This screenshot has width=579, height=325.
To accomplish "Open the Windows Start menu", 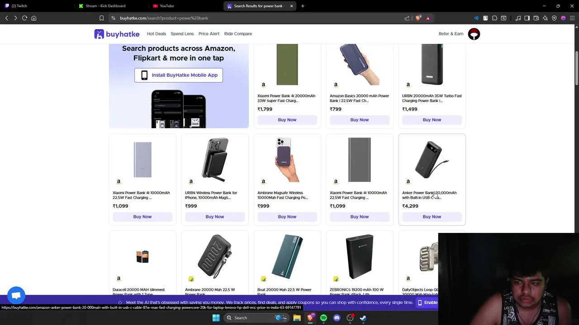I will [216, 318].
